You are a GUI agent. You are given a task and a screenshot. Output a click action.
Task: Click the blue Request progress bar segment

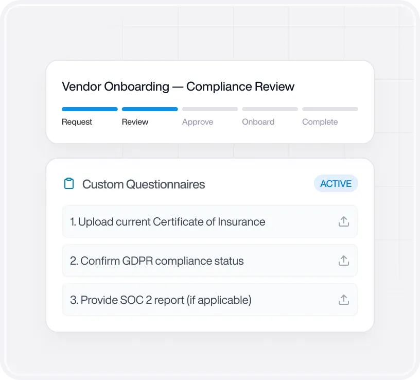click(x=90, y=109)
